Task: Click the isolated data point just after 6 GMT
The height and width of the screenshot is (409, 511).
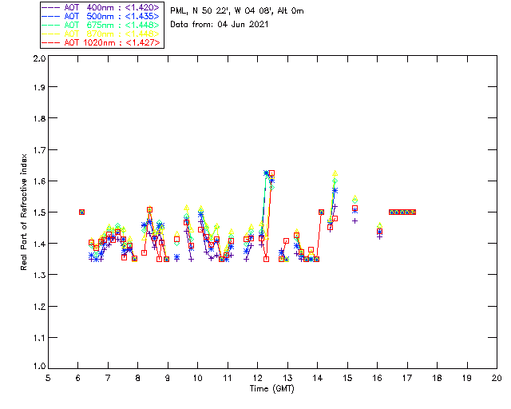Action: pos(81,212)
